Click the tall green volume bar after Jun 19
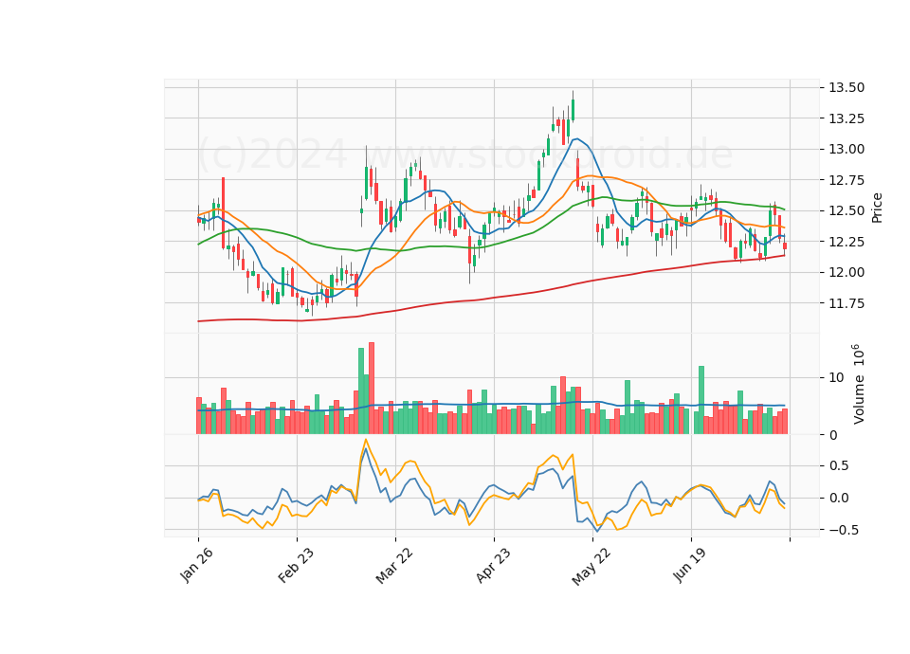This screenshot has width=910, height=654. point(701,400)
